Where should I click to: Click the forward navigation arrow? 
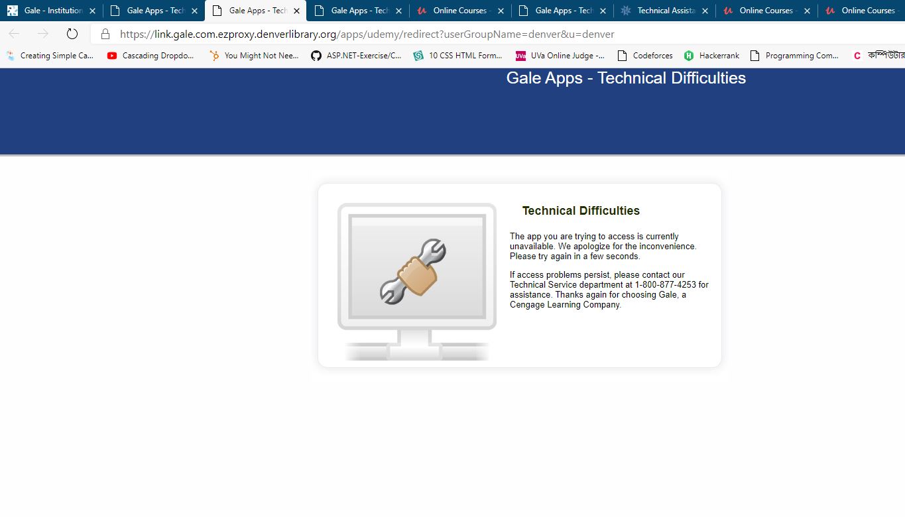[x=43, y=34]
